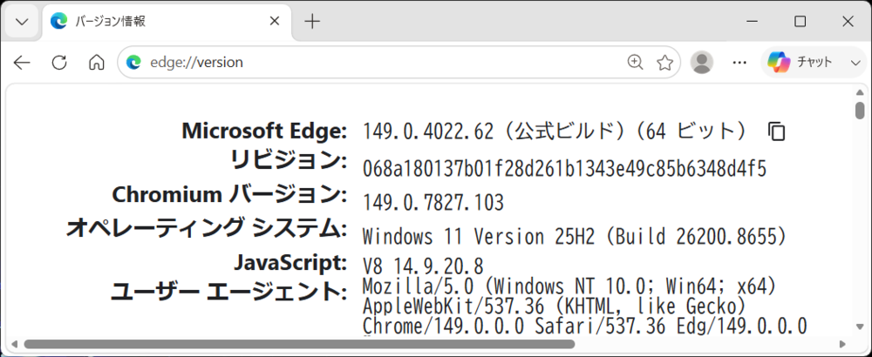
Task: Click the vertical scrollbar up arrow
Action: point(861,92)
